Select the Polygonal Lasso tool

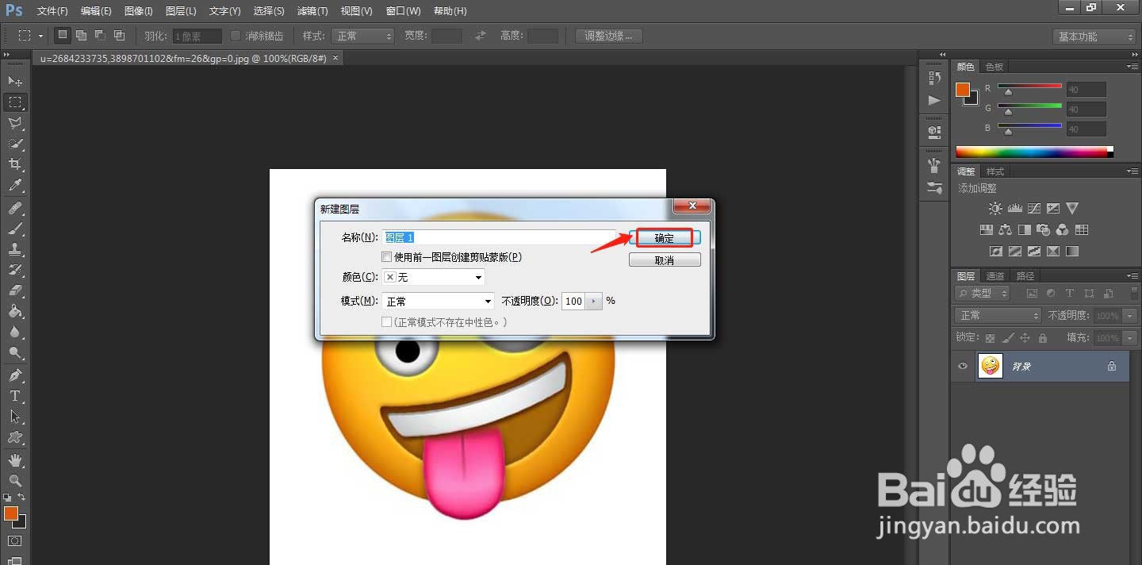pos(15,123)
